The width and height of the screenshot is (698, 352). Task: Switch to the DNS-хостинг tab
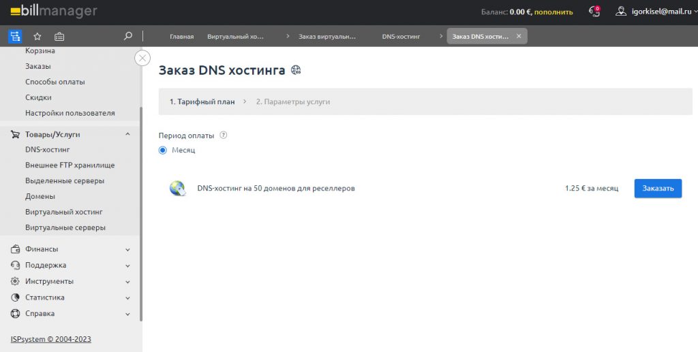coord(401,36)
